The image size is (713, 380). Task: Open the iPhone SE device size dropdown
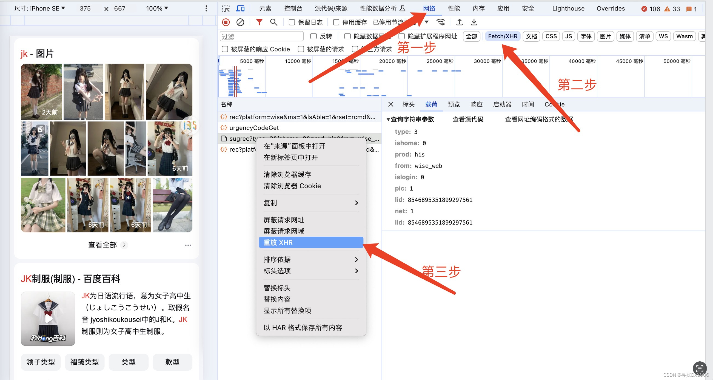click(39, 8)
